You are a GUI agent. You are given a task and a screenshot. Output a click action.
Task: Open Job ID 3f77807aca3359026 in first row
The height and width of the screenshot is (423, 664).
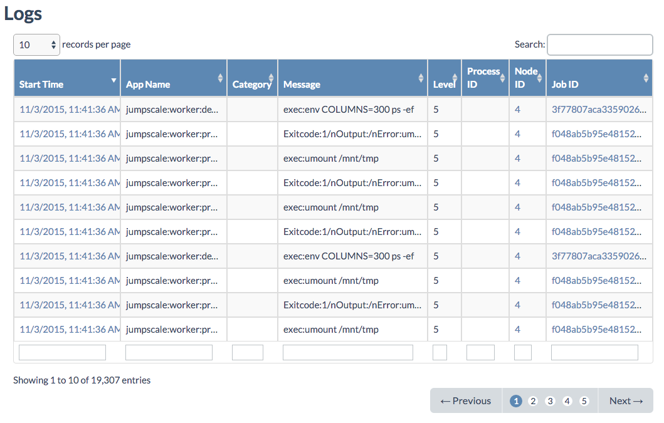click(598, 110)
